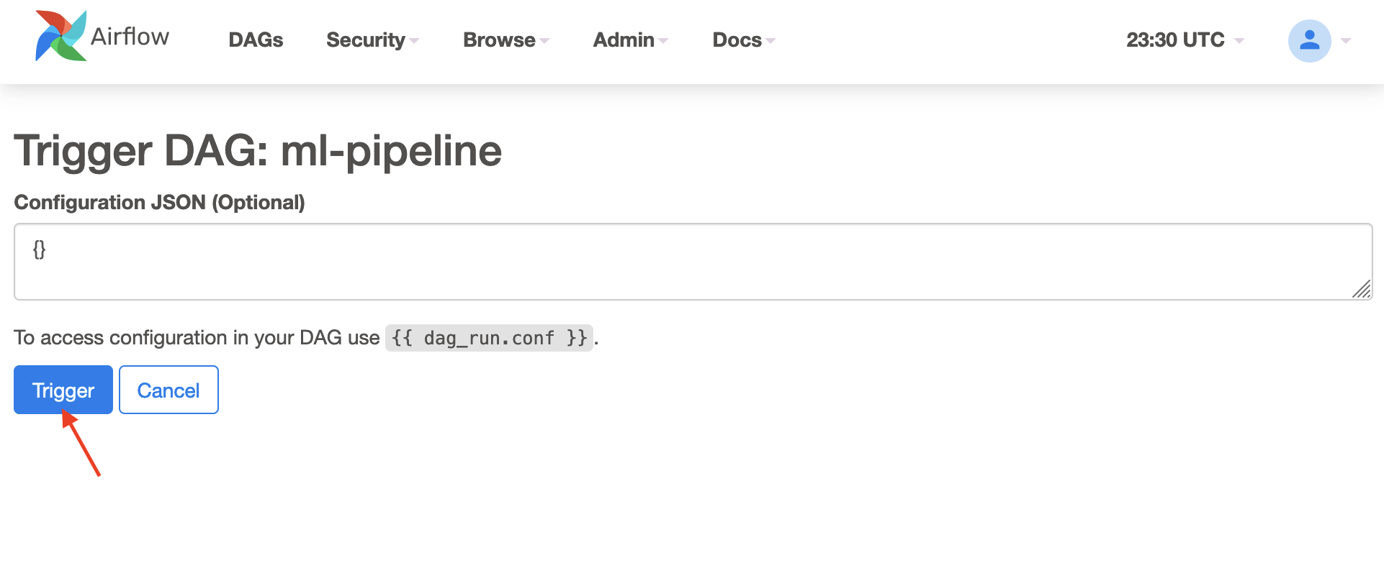Open the Security menu
This screenshot has height=568, width=1384.
(372, 40)
